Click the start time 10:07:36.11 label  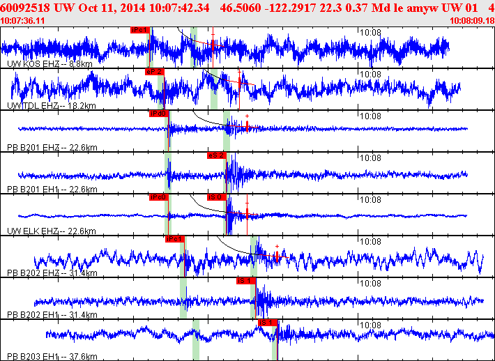tap(22, 21)
